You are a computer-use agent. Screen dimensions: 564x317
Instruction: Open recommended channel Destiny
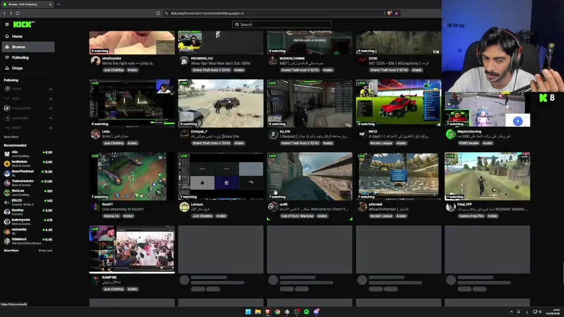[27, 212]
